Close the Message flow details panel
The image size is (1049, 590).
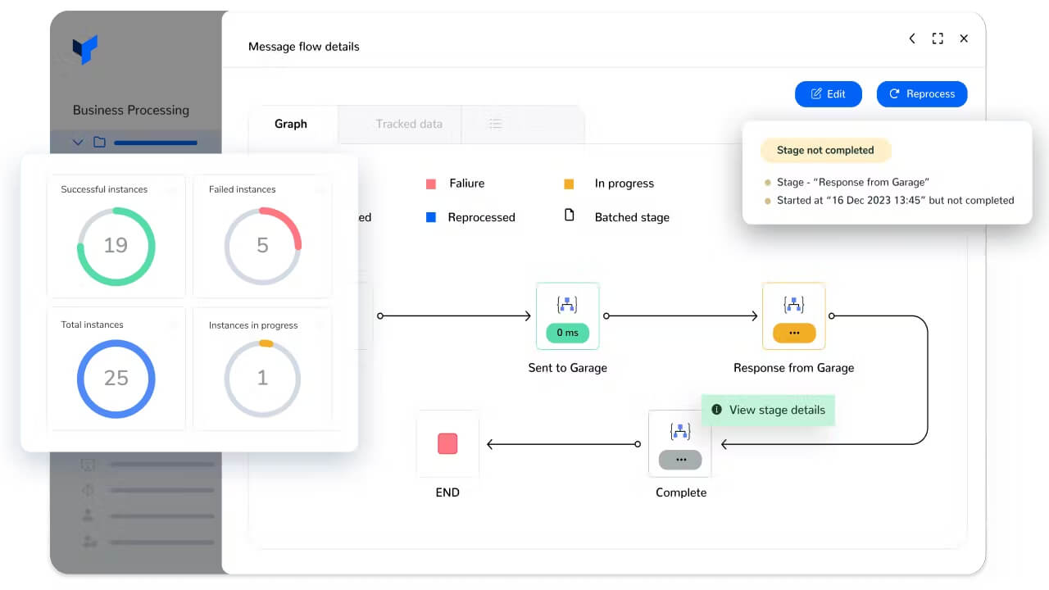click(x=964, y=39)
